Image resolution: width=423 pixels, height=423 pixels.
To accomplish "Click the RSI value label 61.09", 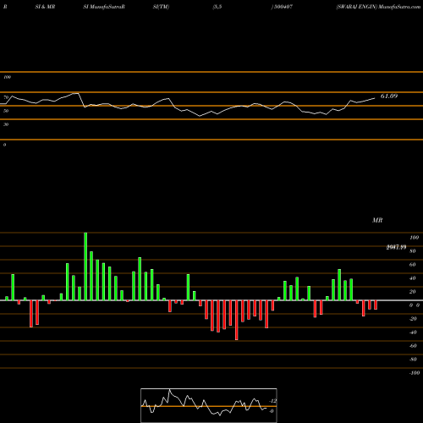I will tap(389, 96).
